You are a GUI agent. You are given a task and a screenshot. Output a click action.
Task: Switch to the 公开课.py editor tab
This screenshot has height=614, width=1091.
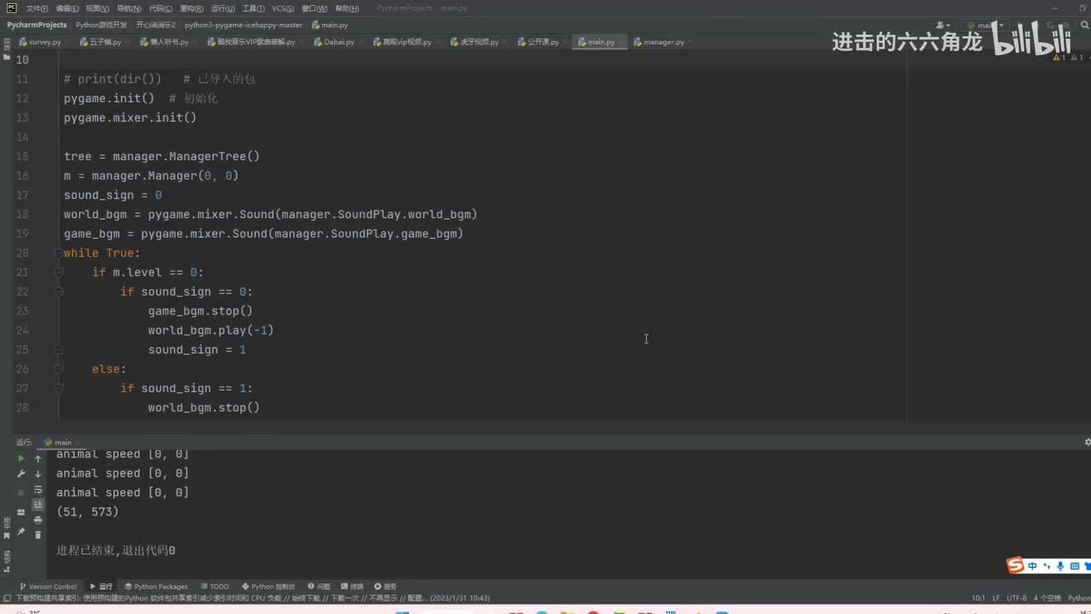click(x=543, y=42)
